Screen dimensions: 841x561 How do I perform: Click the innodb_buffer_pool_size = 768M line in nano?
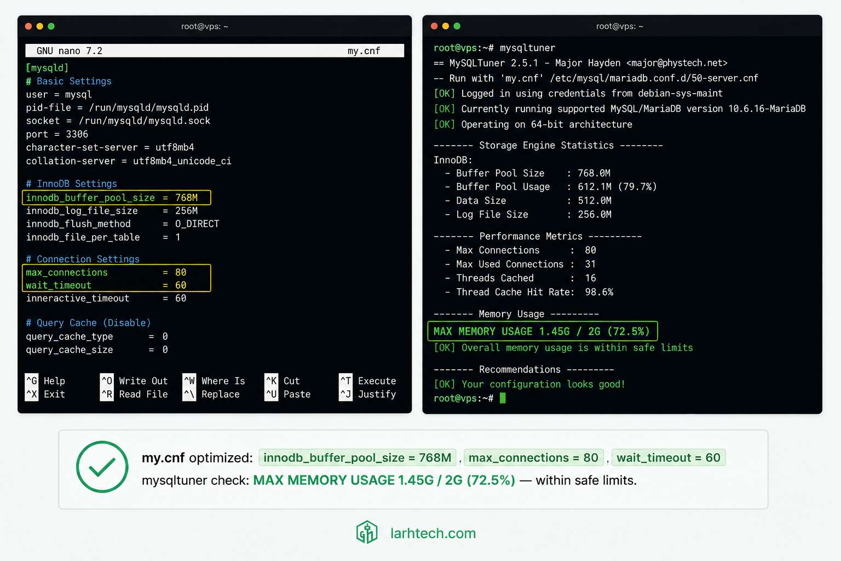(116, 197)
